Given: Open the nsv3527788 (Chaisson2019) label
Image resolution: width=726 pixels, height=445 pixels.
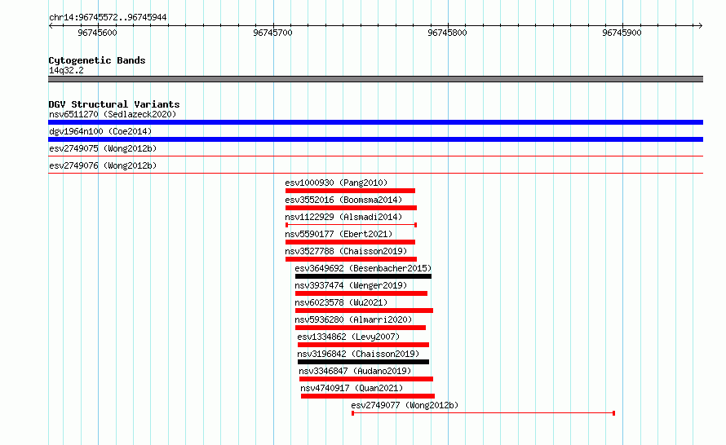Looking at the screenshot, I should [x=346, y=251].
